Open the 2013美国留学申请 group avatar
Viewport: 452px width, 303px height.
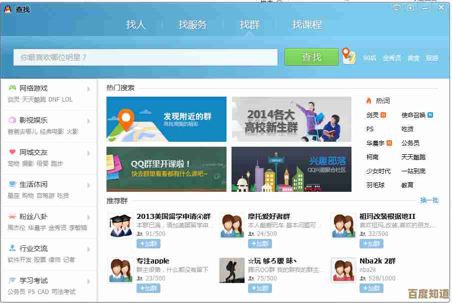pos(120,225)
